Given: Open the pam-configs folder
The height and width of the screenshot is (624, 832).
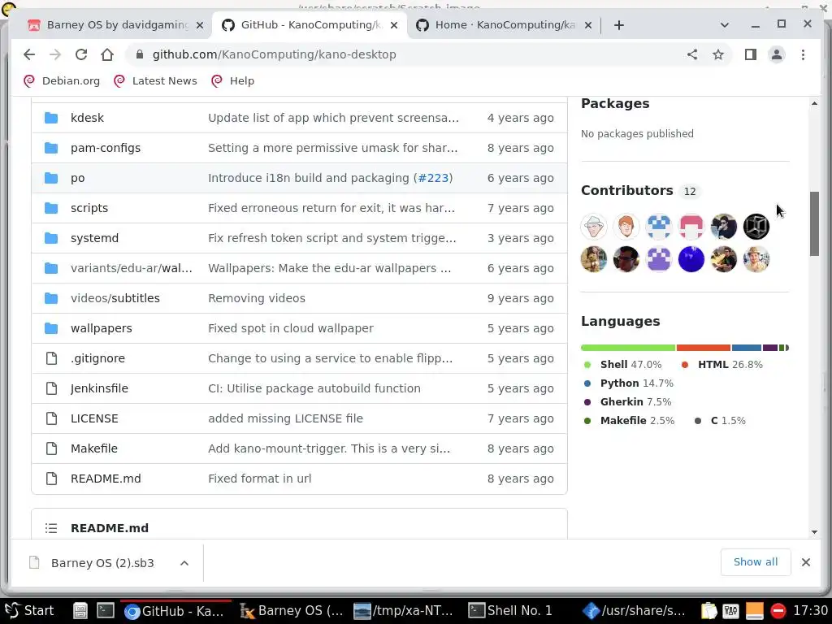Looking at the screenshot, I should pyautogui.click(x=106, y=148).
